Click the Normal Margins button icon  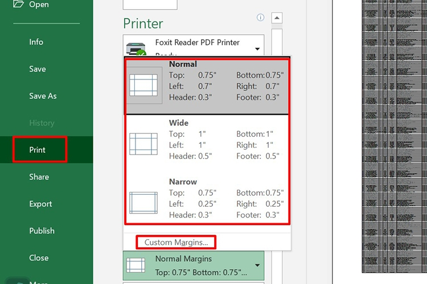click(x=136, y=265)
